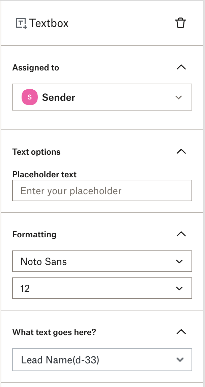The width and height of the screenshot is (205, 387).
Task: Click the Textbox panel title
Action: (49, 23)
